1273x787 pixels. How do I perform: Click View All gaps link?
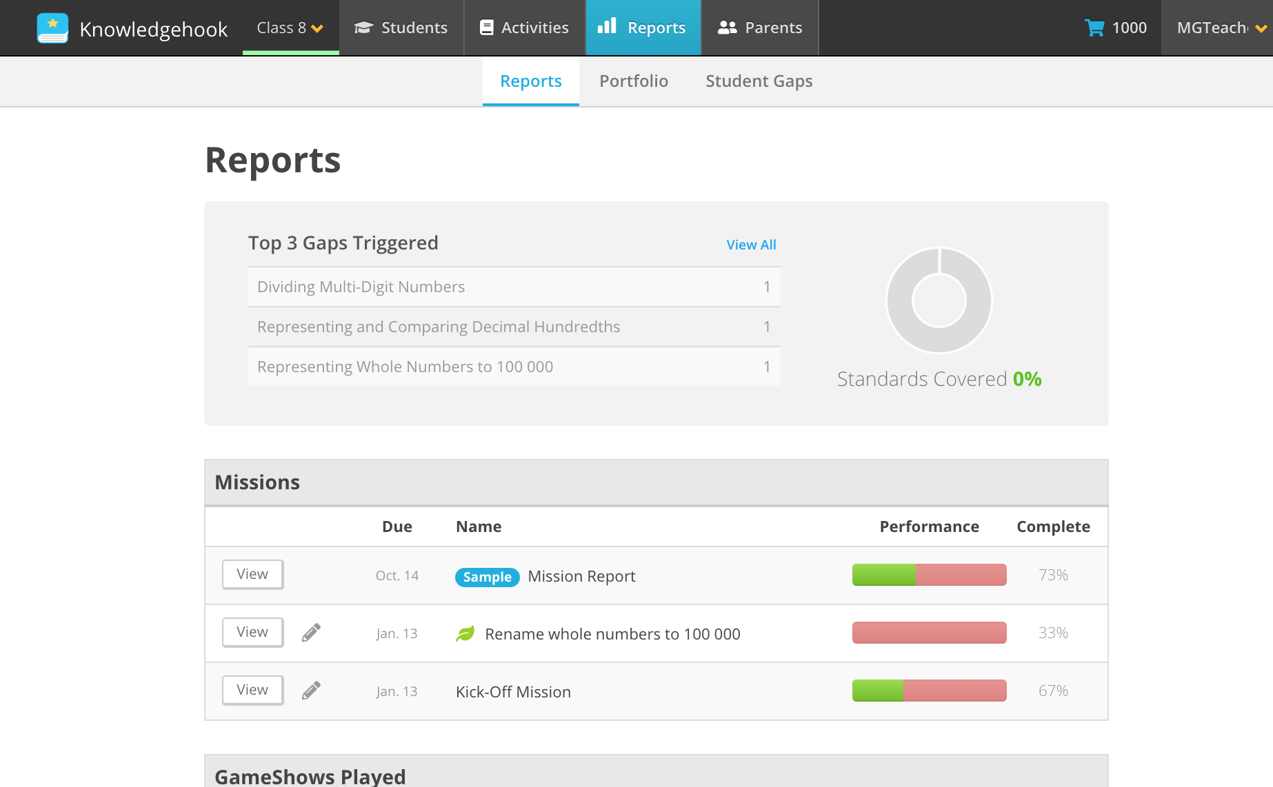(x=751, y=245)
